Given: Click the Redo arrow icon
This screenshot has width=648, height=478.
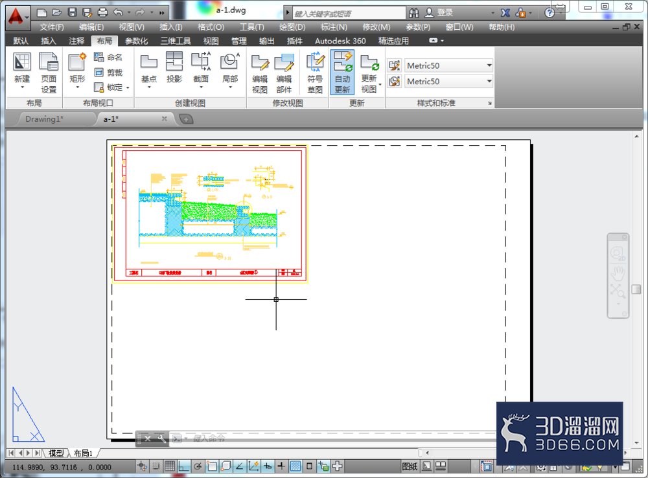Looking at the screenshot, I should coord(141,12).
